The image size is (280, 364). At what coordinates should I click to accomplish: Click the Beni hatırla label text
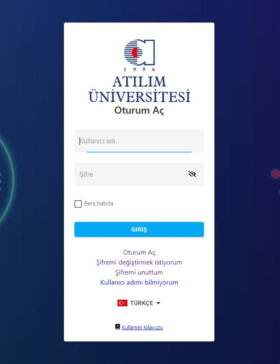(98, 203)
